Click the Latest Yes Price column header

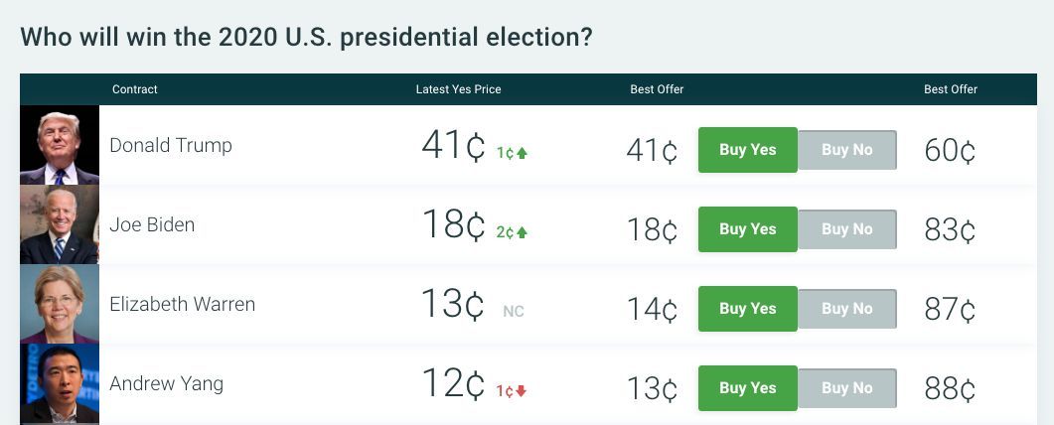point(458,89)
